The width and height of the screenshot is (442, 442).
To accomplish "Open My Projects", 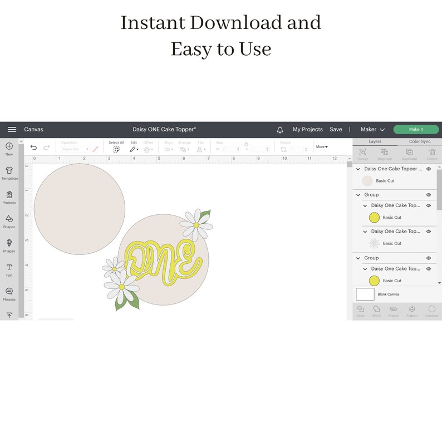I will [x=307, y=129].
